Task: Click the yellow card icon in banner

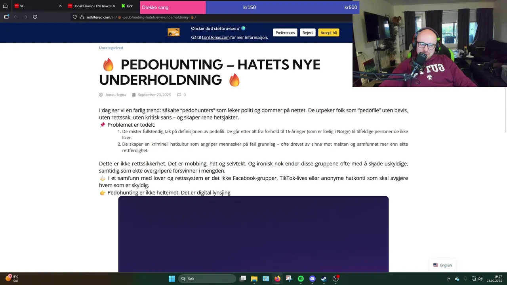Action: pos(173,32)
